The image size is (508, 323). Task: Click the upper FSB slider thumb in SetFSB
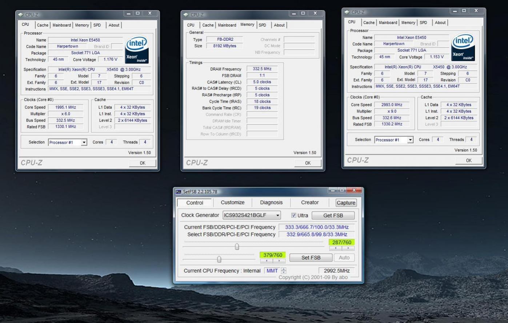coord(237,247)
